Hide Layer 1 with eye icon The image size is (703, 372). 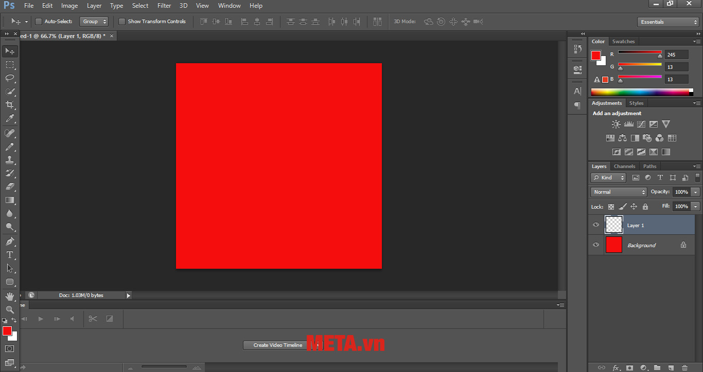pyautogui.click(x=596, y=225)
